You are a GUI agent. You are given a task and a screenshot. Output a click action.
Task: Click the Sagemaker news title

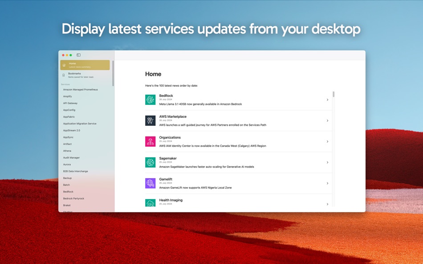pos(168,158)
